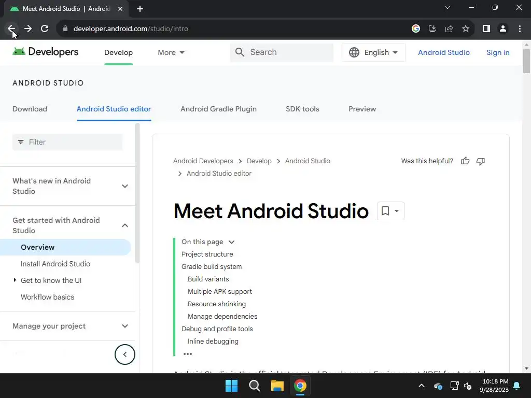The image size is (531, 398).
Task: Select the Develop top nav tab
Action: click(119, 52)
